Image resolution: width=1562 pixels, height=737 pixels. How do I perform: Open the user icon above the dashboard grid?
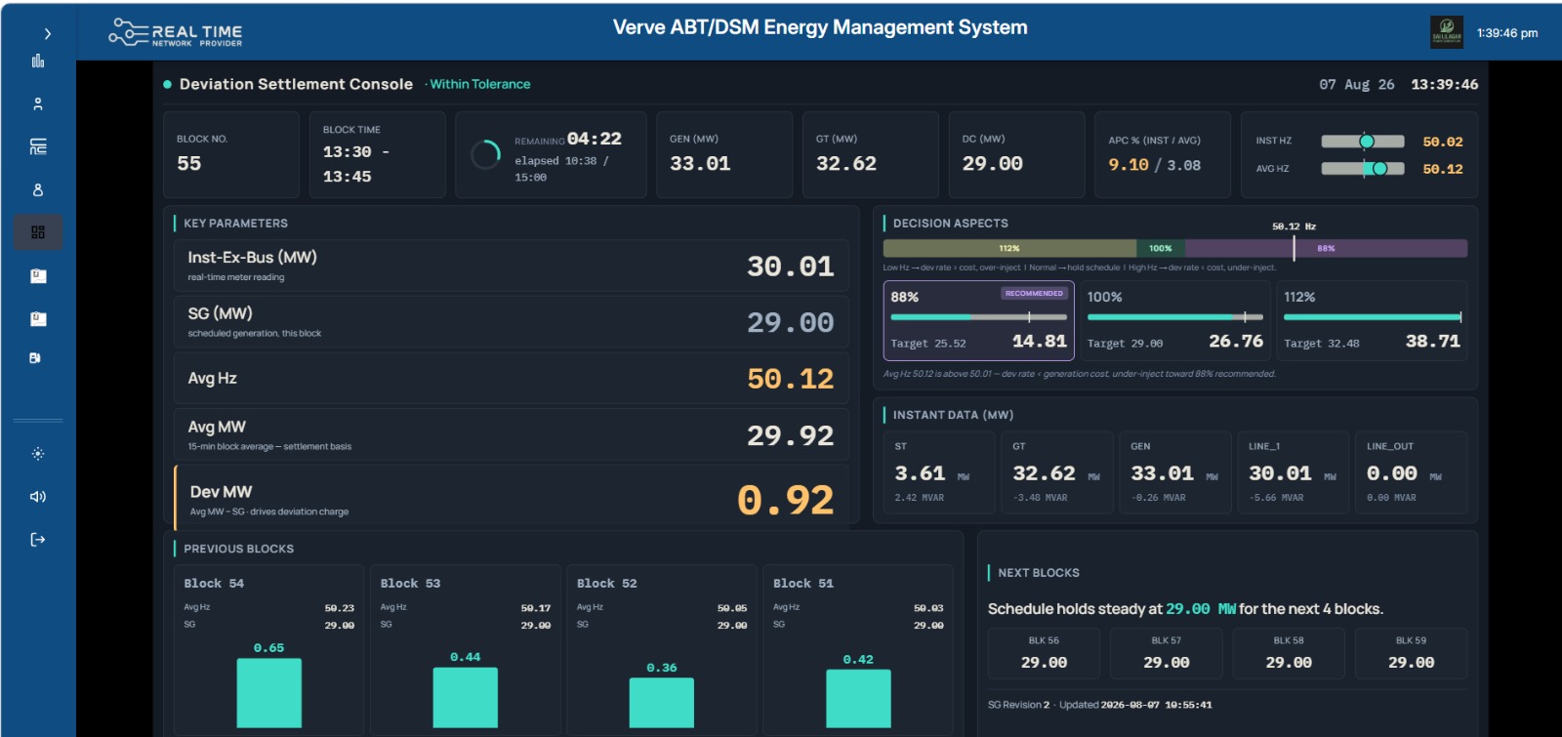click(38, 189)
